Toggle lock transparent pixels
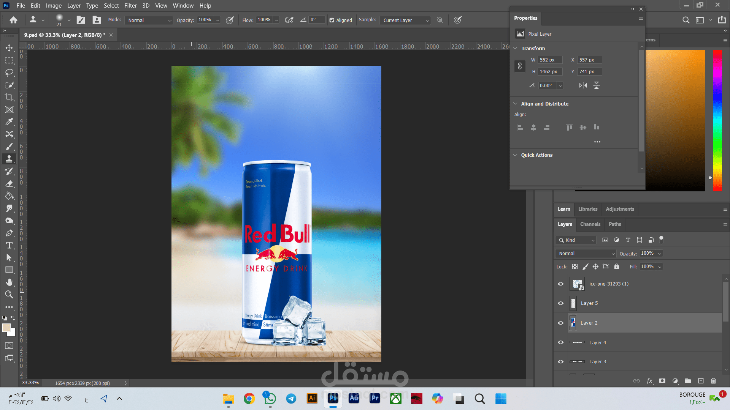This screenshot has height=410, width=730. click(x=575, y=267)
